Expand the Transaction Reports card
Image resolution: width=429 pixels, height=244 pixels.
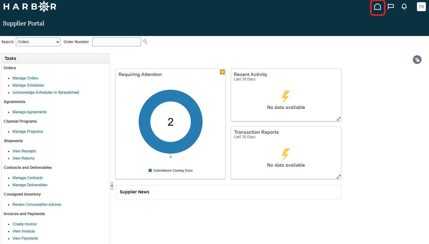[339, 177]
